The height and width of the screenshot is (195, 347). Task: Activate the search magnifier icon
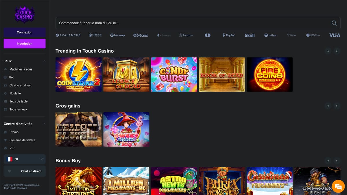[x=334, y=23]
